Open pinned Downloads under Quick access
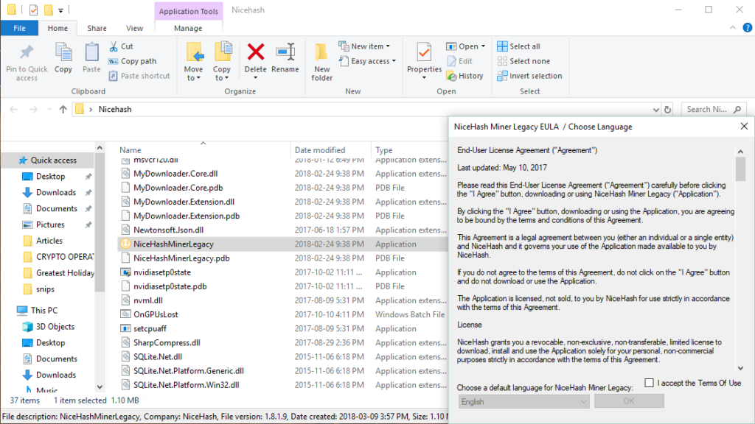 tap(56, 192)
